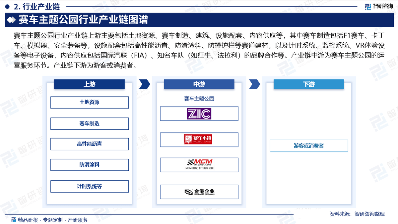Select the 中游 header
This screenshot has height=224, width=398.
pyautogui.click(x=199, y=84)
